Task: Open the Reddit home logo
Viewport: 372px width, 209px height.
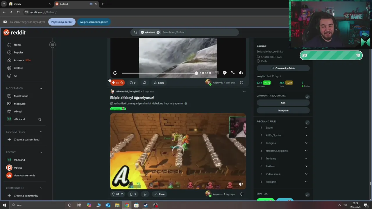Action: pos(15,33)
